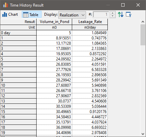This screenshot has height=137, width=146.
Task: Click the realization number input field
Action: pos(101,14)
